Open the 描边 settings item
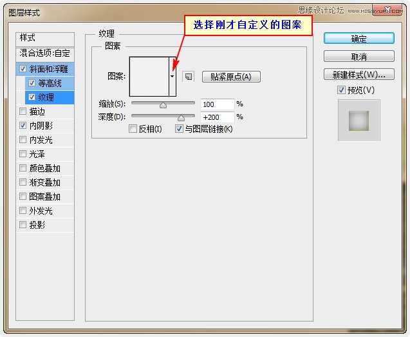 tap(37, 111)
